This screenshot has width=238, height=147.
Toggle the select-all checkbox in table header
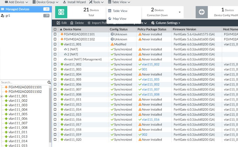55,29
